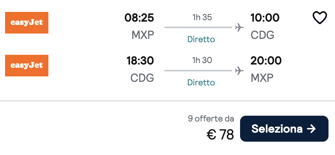Click the outbound easyJet airline logo
Image resolution: width=335 pixels, height=155 pixels.
click(27, 23)
